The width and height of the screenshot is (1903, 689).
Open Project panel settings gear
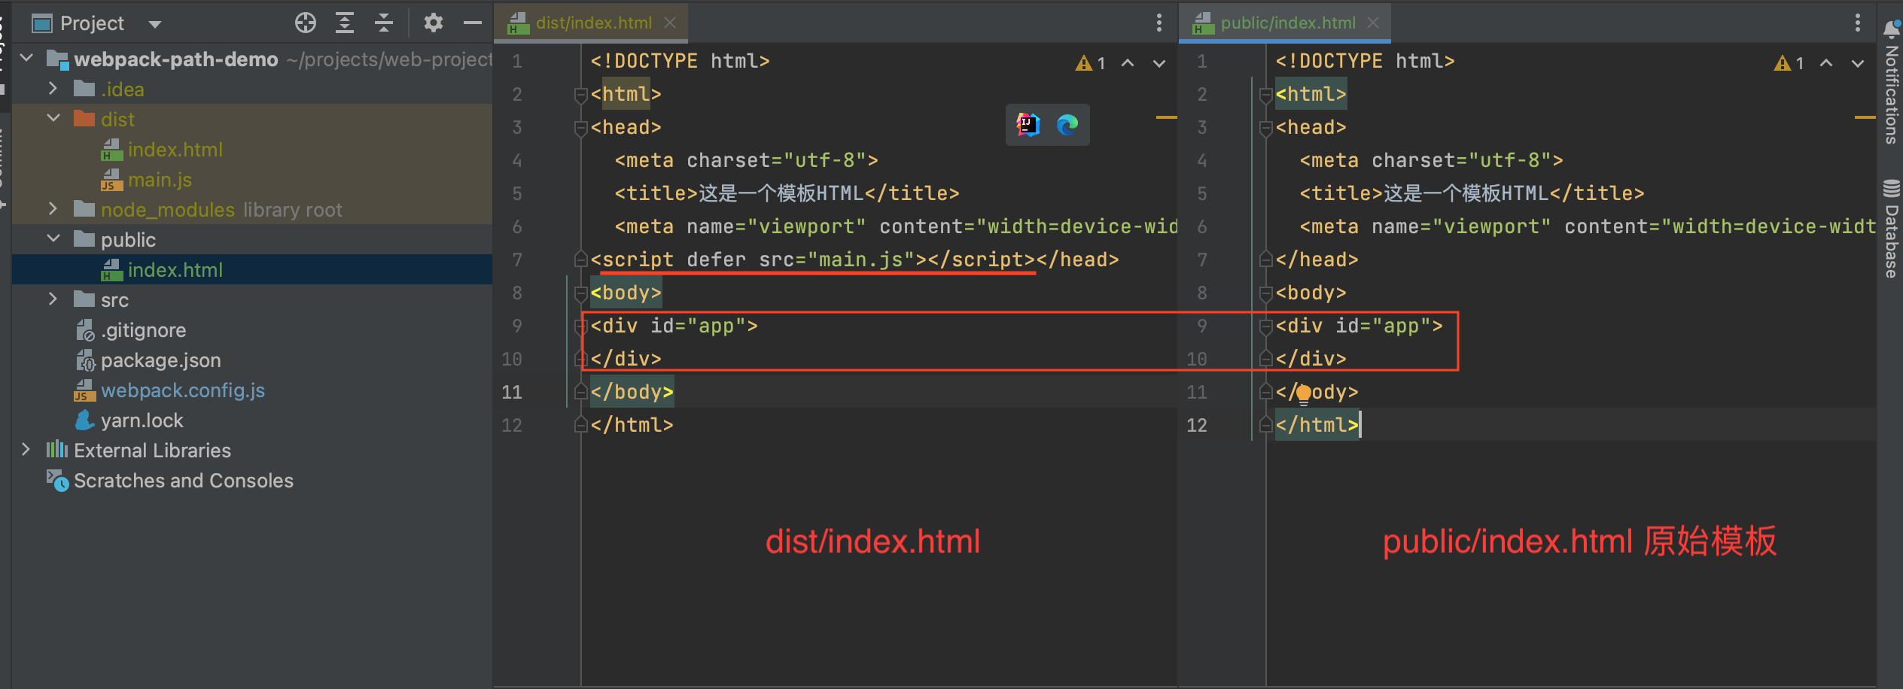[x=433, y=23]
